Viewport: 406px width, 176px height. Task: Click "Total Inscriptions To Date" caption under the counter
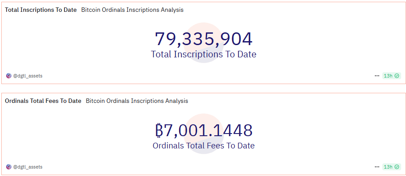click(x=203, y=54)
